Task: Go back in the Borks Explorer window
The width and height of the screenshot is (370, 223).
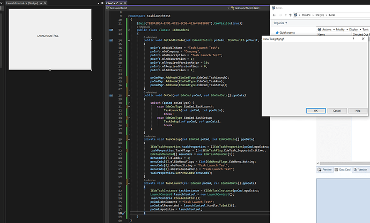Action: pos(274,15)
